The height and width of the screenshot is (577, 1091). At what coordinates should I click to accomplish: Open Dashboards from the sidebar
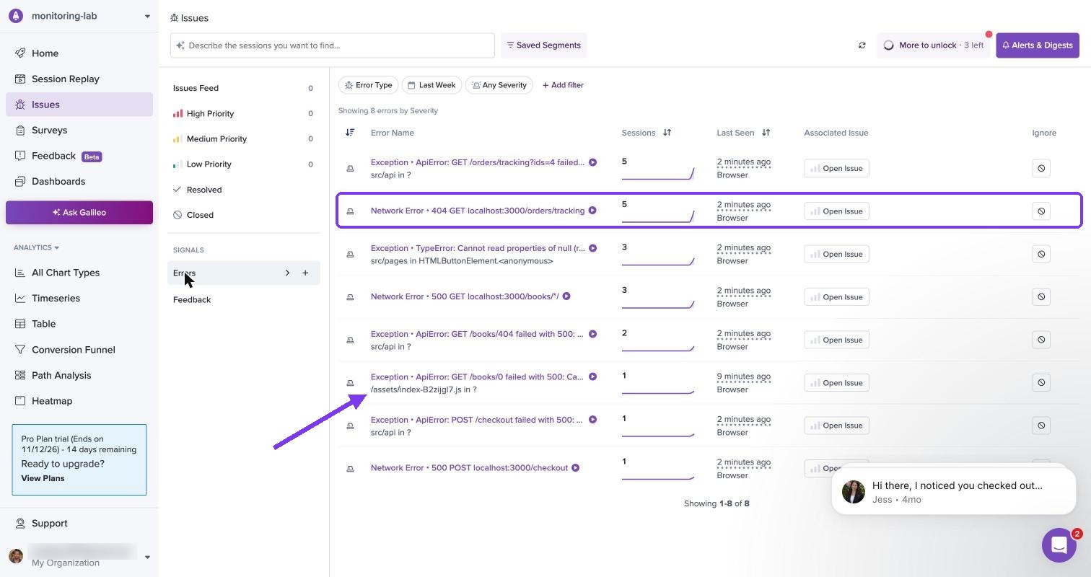point(58,181)
